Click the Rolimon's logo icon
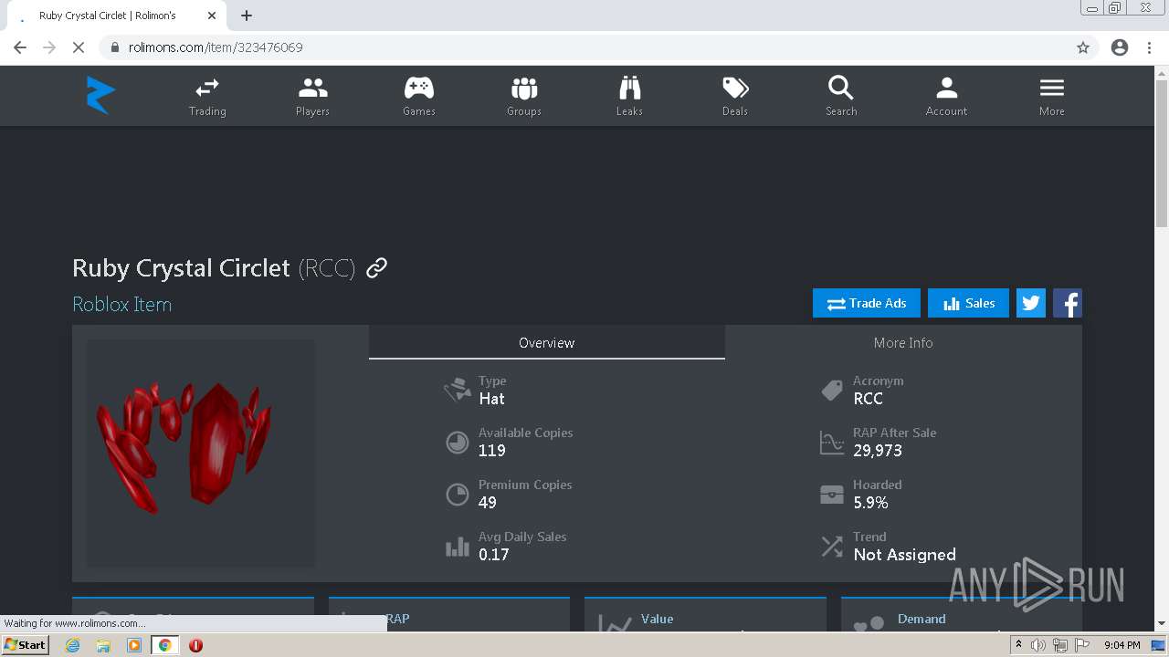This screenshot has width=1169, height=657. [x=100, y=96]
